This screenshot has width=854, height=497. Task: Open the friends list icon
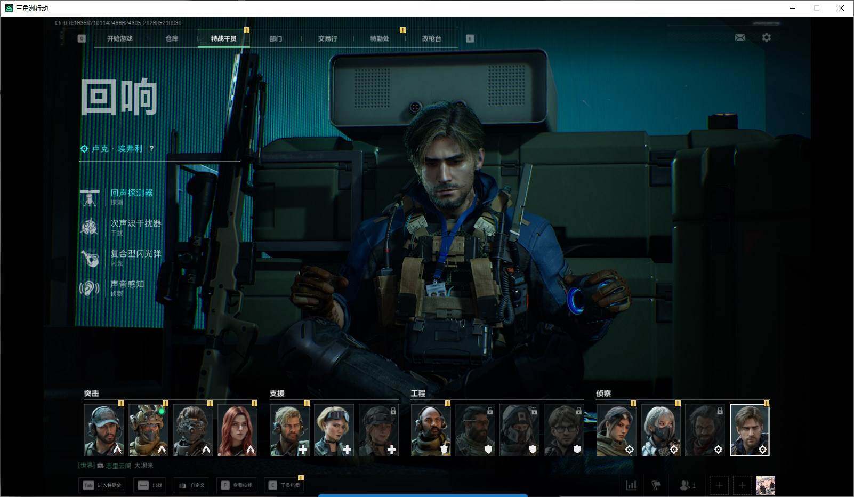coord(687,485)
